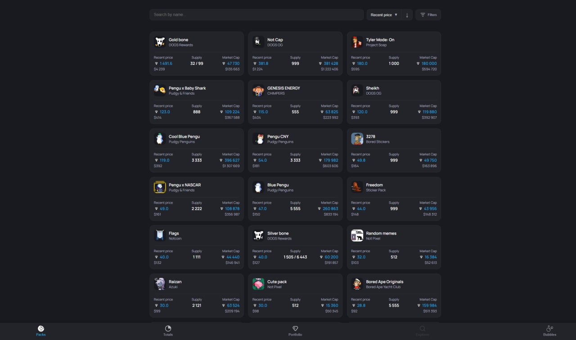Click the Cool Blue Pengu title

[x=184, y=136]
